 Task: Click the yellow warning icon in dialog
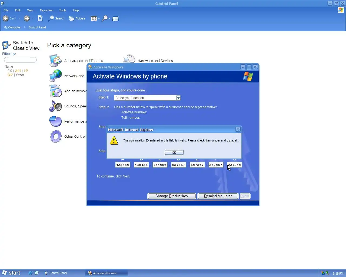[114, 140]
